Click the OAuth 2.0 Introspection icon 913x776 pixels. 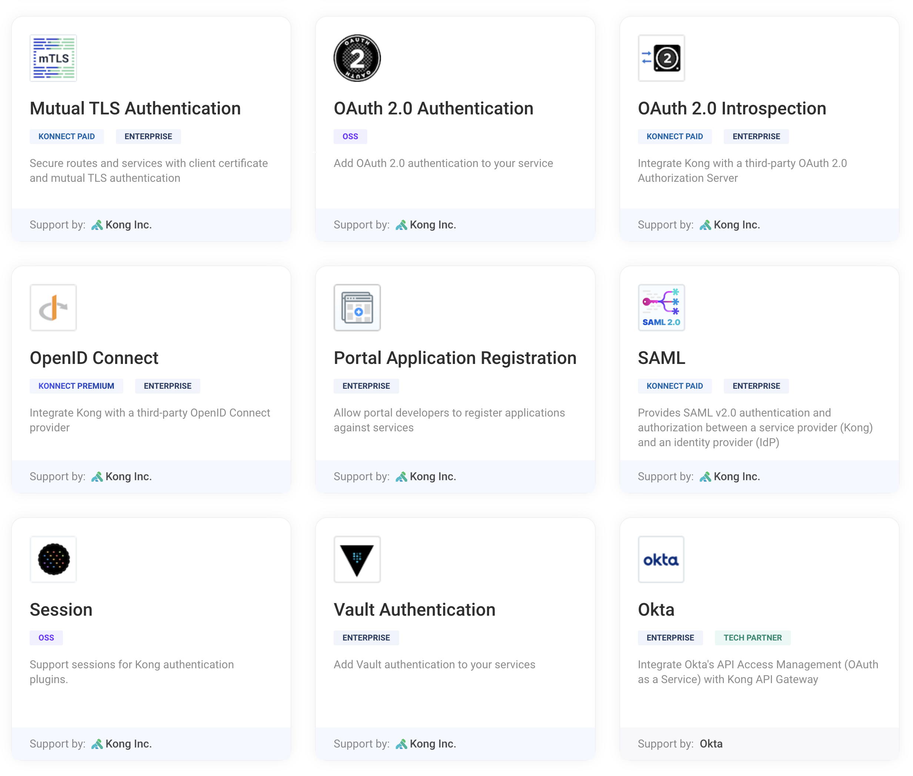[661, 58]
